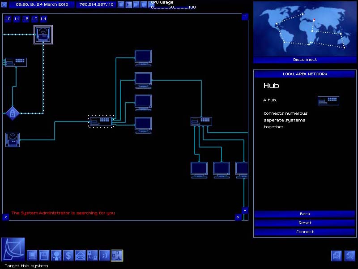Set game speed to normal play
Screen dimensions: 358x269
pyautogui.click(x=128, y=4)
